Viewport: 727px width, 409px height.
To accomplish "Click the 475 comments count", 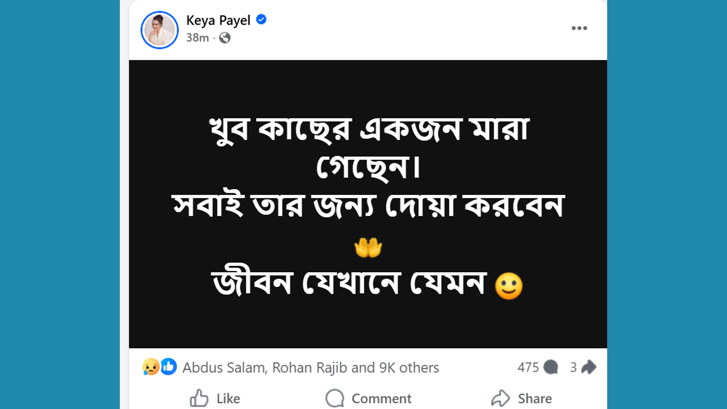I will 528,368.
